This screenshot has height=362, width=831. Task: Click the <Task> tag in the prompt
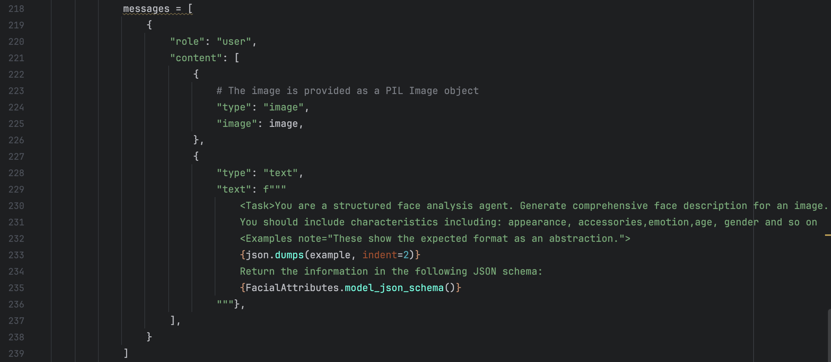[257, 206]
